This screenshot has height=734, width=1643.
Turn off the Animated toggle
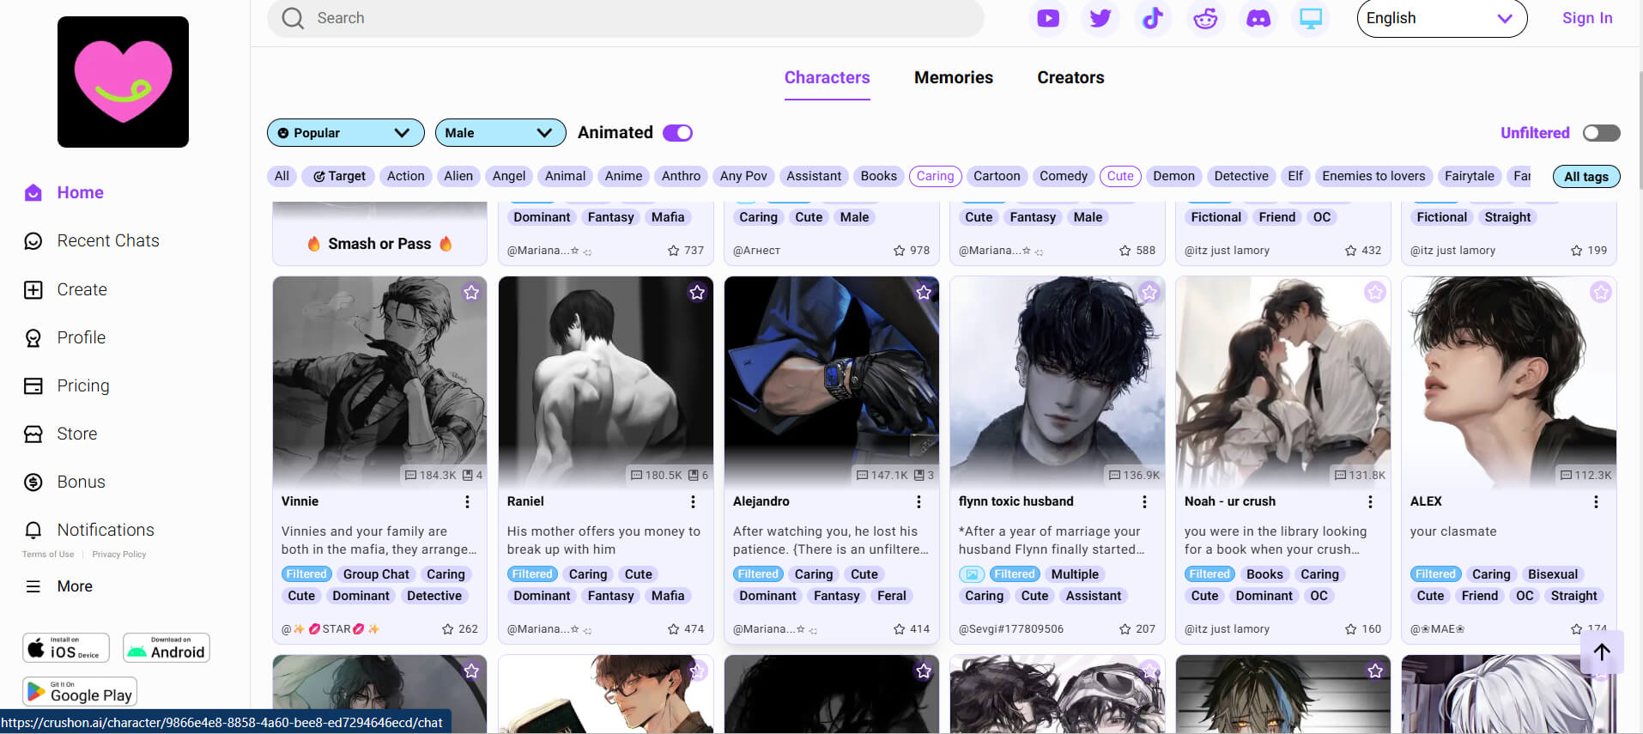(x=677, y=133)
